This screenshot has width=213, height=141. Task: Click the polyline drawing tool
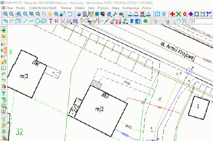pos(31,21)
